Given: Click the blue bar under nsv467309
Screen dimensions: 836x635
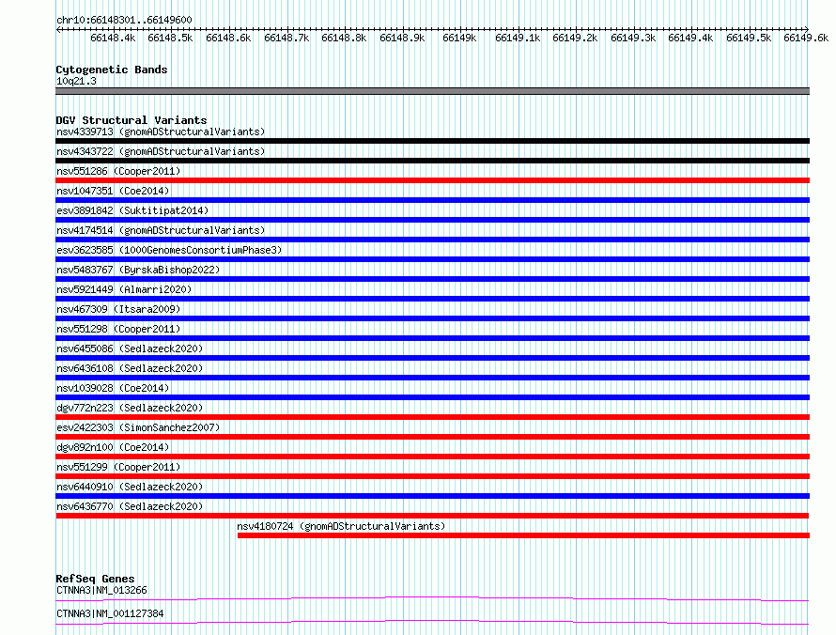Looking at the screenshot, I should coord(432,318).
